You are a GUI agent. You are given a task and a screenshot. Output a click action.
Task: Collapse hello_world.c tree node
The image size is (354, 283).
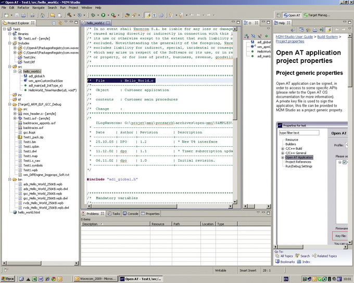tap(15, 71)
